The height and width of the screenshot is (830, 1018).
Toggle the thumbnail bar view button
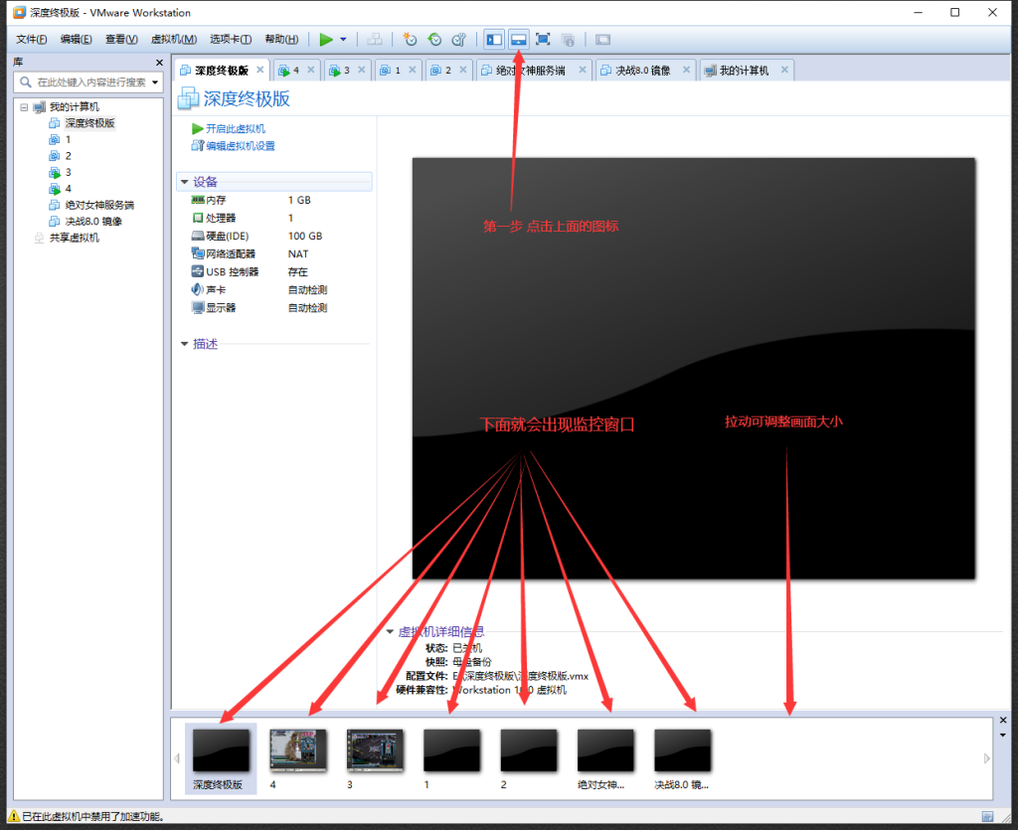pos(518,40)
